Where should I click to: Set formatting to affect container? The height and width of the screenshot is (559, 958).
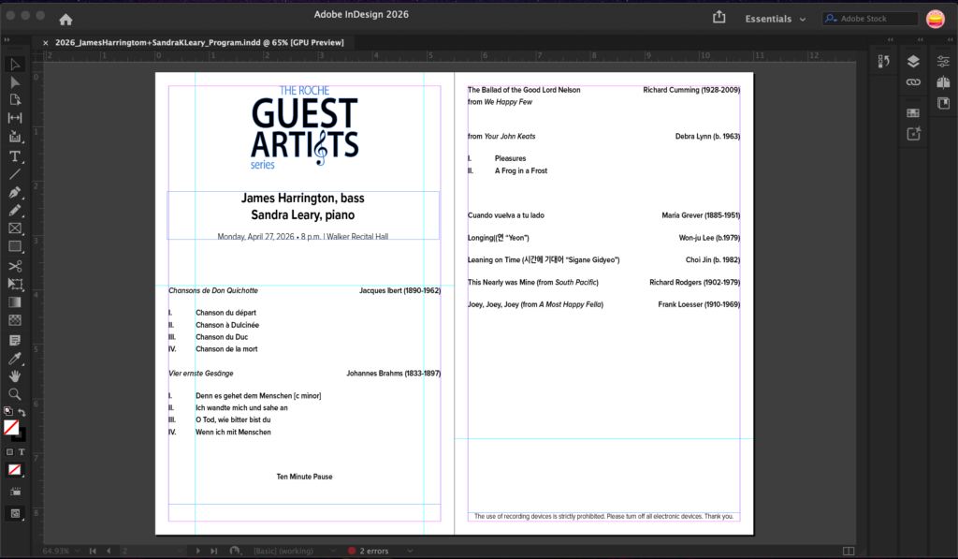click(9, 452)
